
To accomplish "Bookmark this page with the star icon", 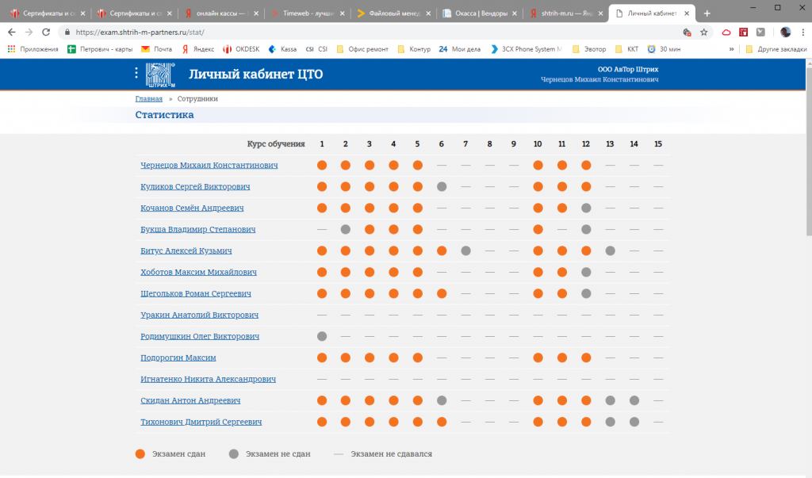I will [704, 33].
